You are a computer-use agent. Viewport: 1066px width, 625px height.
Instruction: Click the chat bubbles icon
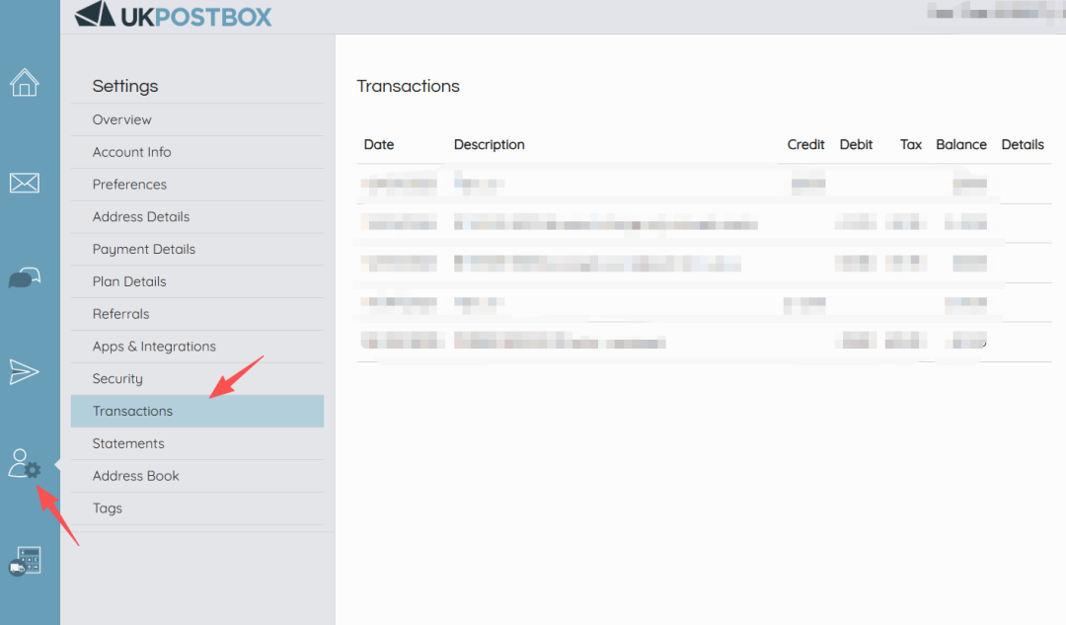(x=25, y=279)
